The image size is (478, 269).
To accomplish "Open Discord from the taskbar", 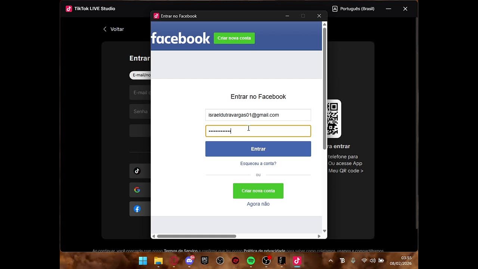I will click(x=189, y=261).
